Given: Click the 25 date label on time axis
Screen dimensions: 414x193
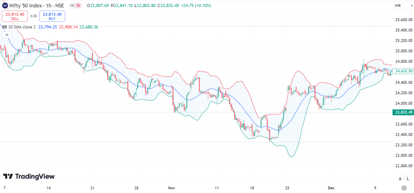Looking at the screenshot, I should 287,188.
